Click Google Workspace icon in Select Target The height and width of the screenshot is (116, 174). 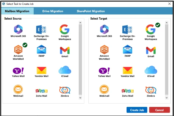click(x=151, y=29)
